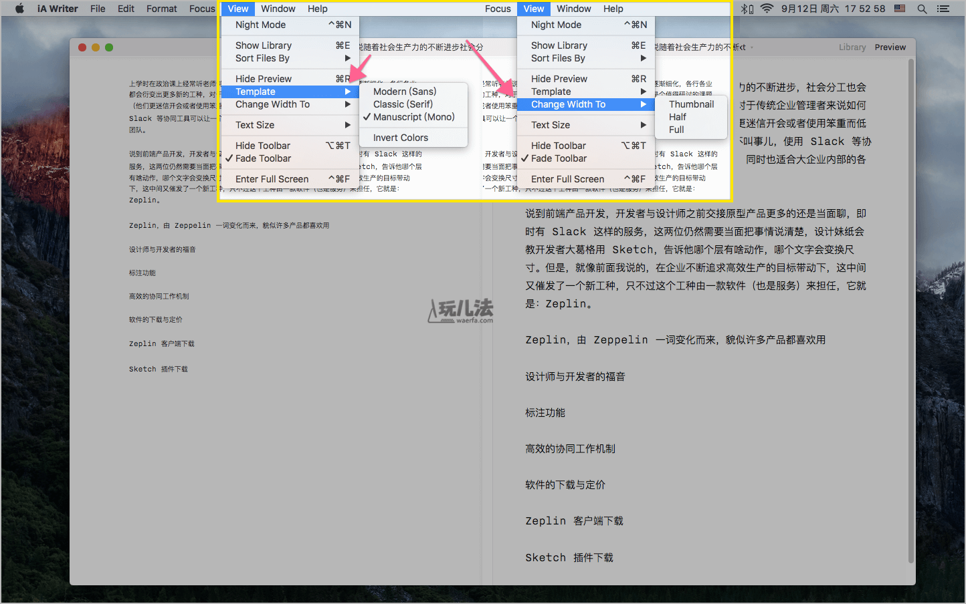The height and width of the screenshot is (604, 966).
Task: Expand highlighted Change Width To item
Action: coord(585,104)
